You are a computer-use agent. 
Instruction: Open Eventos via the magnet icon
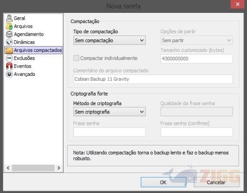[9, 66]
